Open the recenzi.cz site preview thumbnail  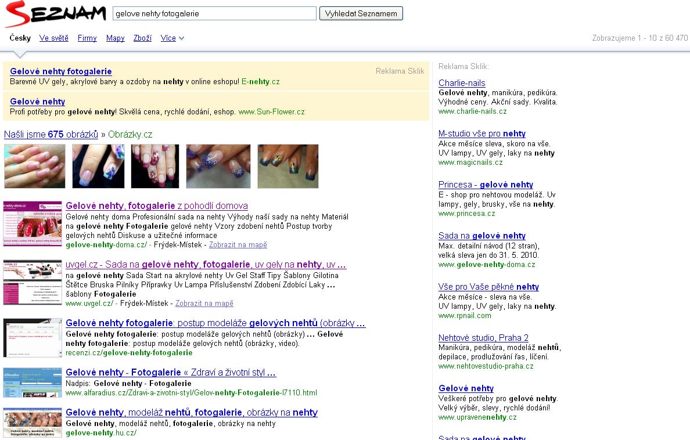point(33,338)
